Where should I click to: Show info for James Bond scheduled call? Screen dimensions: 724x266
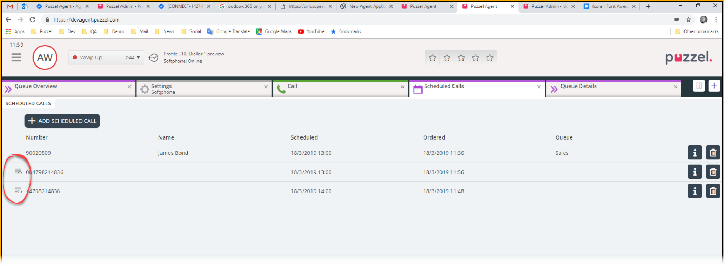[x=695, y=153]
